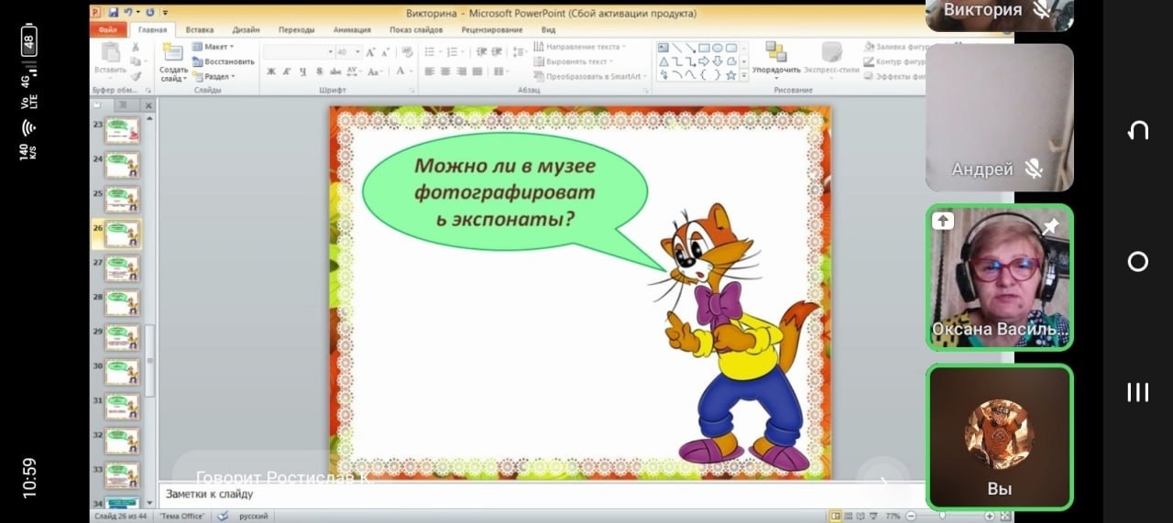The width and height of the screenshot is (1173, 523).
Task: Open the Упорядочить arrange menu
Action: (x=775, y=60)
